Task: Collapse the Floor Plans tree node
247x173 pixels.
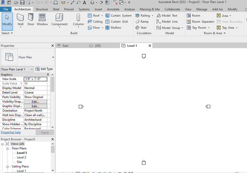Action: (x=7, y=148)
